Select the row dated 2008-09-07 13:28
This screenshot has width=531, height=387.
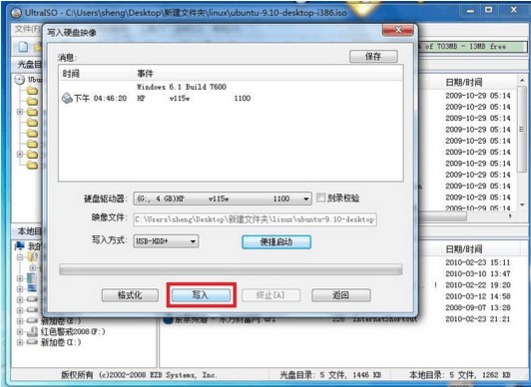[x=477, y=307]
